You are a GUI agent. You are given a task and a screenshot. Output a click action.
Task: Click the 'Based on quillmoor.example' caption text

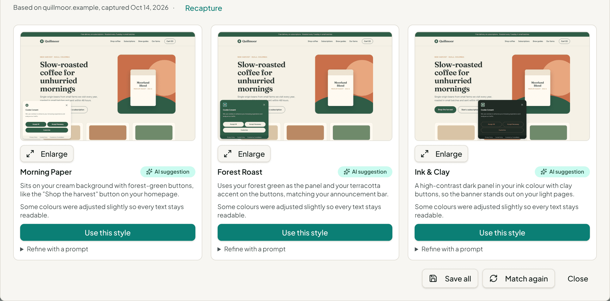pos(91,8)
